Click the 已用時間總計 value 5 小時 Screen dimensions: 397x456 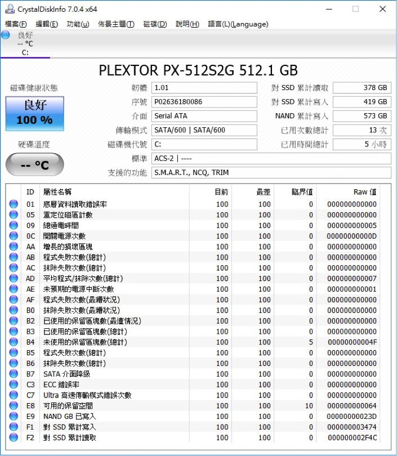click(x=362, y=144)
